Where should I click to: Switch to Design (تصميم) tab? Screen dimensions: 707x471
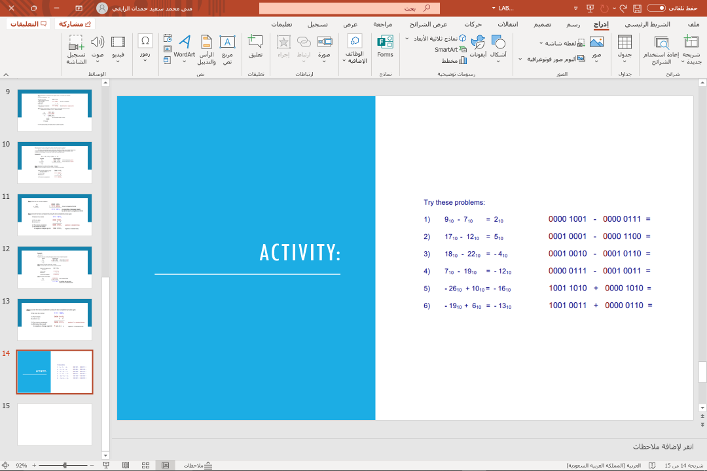point(543,24)
